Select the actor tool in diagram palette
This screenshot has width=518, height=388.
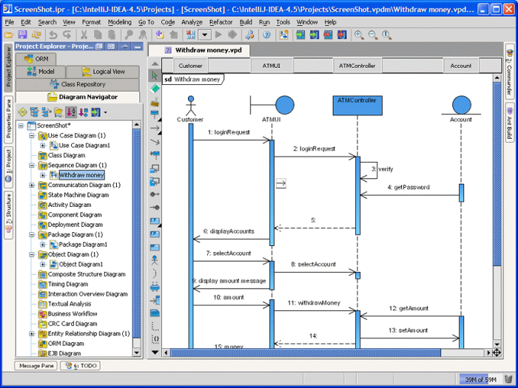click(x=154, y=260)
